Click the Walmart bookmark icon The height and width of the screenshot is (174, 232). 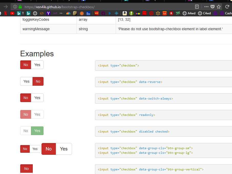coord(158,13)
